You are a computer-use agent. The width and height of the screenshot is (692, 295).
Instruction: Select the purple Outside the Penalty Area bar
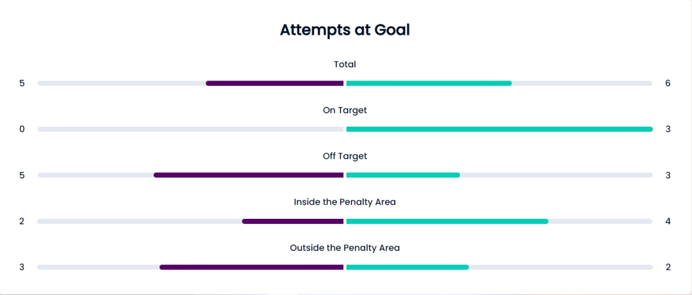[x=252, y=267]
